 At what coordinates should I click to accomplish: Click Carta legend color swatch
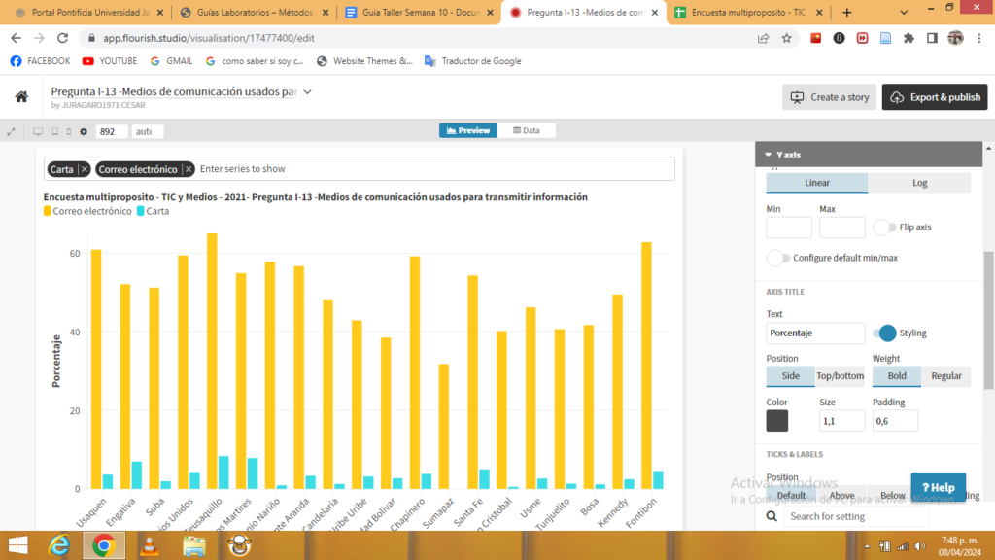[140, 211]
